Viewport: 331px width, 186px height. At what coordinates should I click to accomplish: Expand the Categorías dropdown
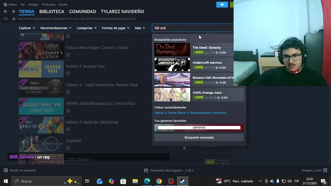tap(87, 28)
